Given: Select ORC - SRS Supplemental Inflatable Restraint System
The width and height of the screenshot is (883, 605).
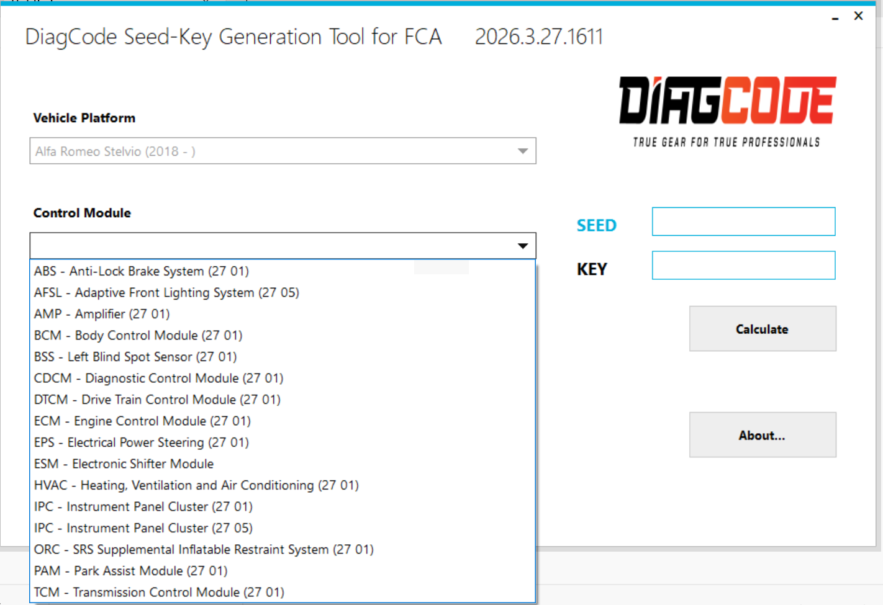Looking at the screenshot, I should 204,549.
